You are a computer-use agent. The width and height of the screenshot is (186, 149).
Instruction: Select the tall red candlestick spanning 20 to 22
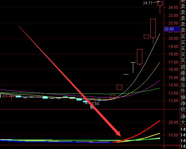coord(153,28)
